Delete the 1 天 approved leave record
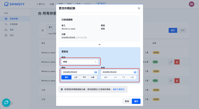The image size is (199, 109). tap(177, 81)
